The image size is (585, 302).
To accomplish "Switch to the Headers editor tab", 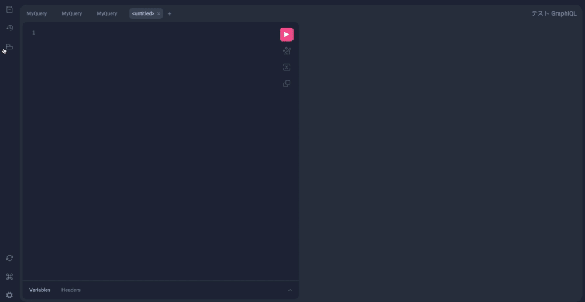I will tap(71, 290).
